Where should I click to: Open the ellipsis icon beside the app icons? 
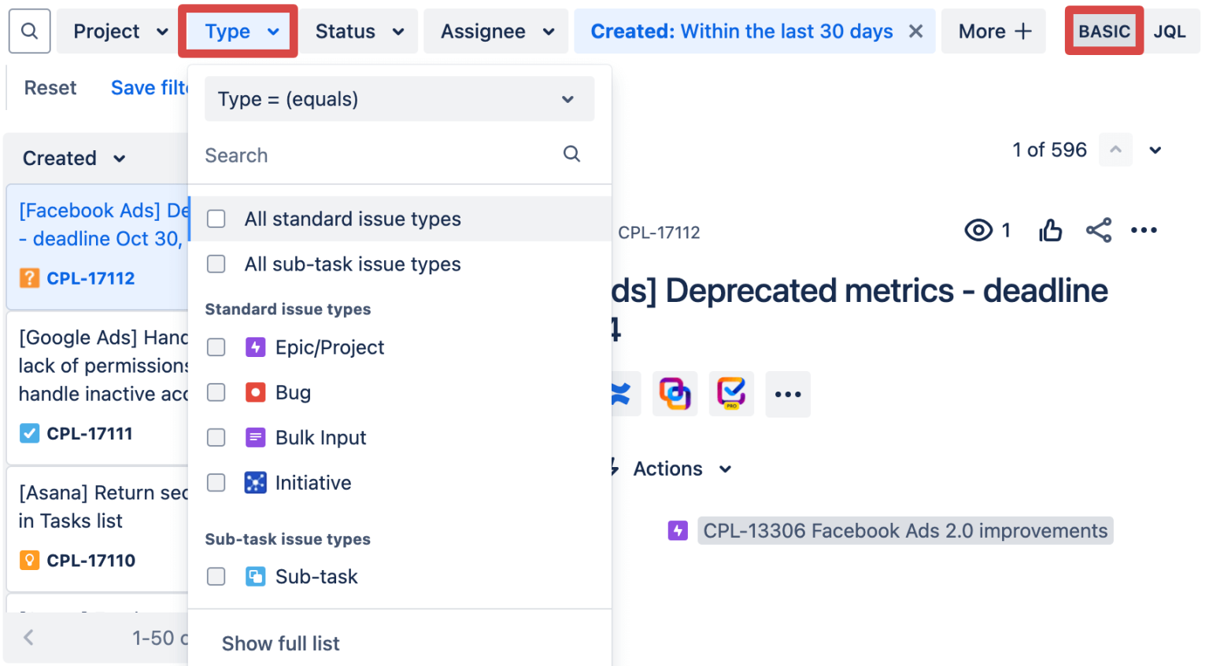(788, 394)
